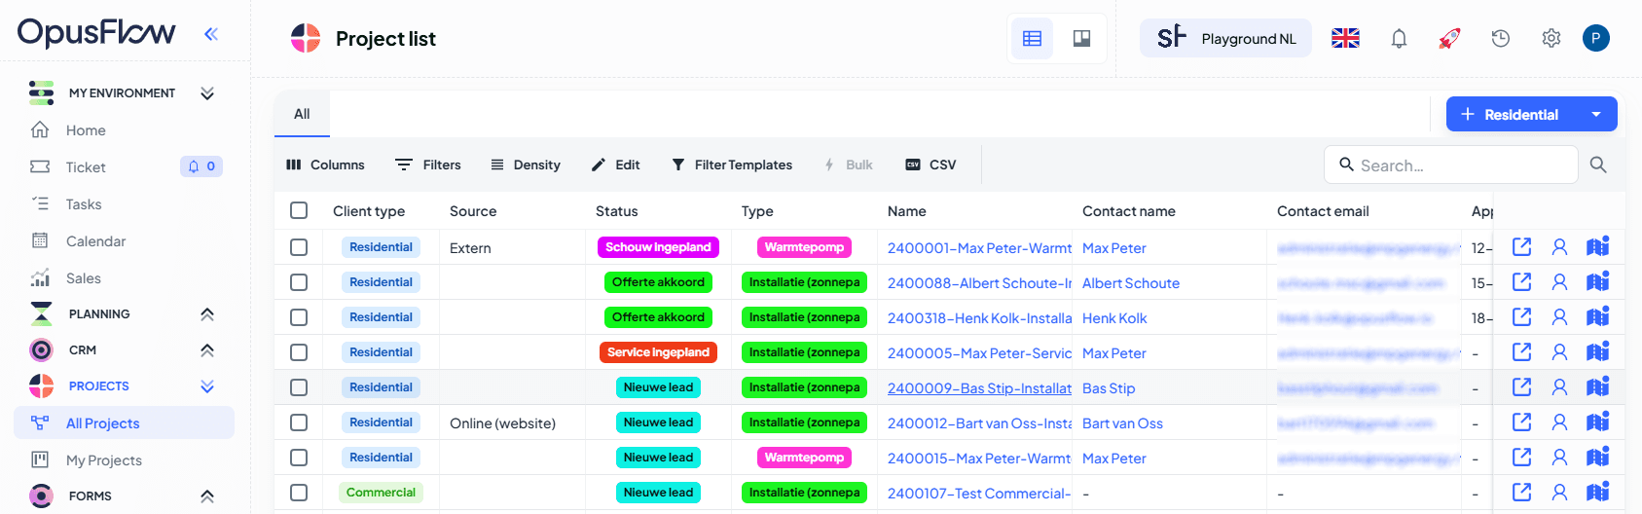The width and height of the screenshot is (1642, 514).
Task: Select the All tab
Action: [x=302, y=114]
